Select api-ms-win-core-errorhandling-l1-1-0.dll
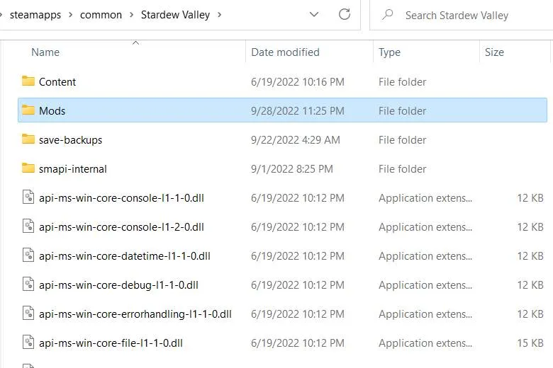 pyautogui.click(x=135, y=314)
